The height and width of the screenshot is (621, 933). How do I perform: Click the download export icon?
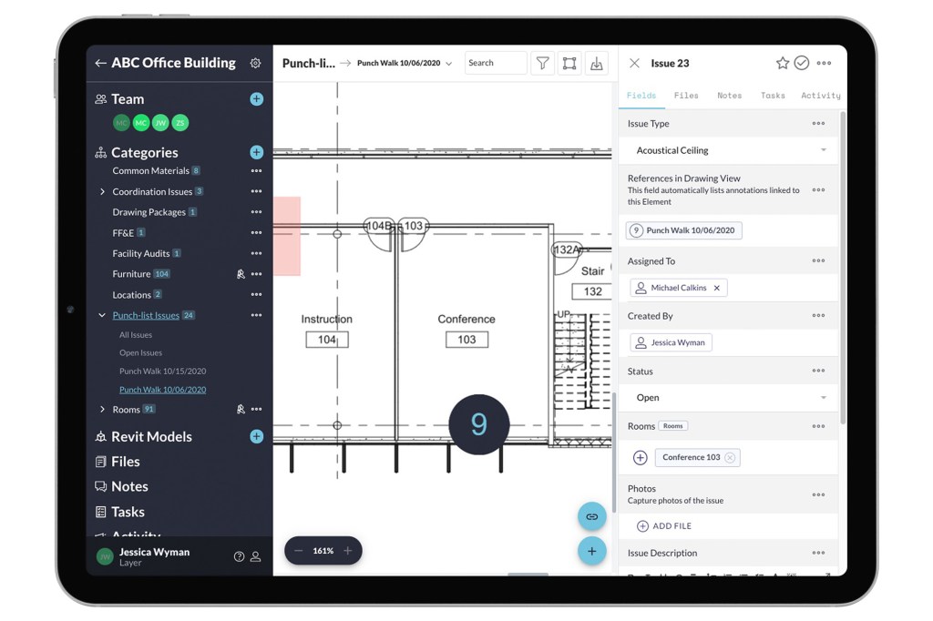point(596,63)
